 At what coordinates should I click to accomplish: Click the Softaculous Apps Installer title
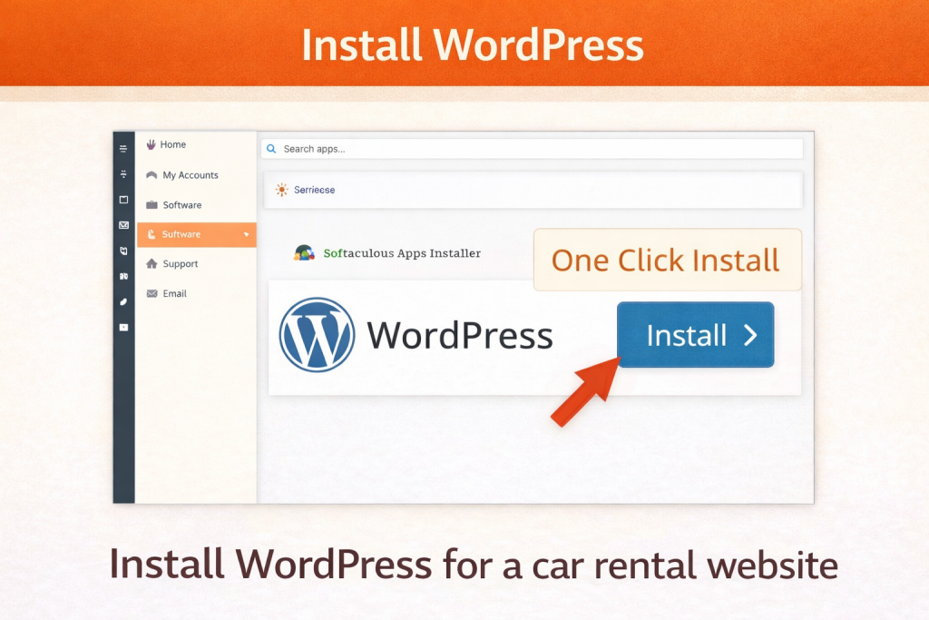point(402,253)
